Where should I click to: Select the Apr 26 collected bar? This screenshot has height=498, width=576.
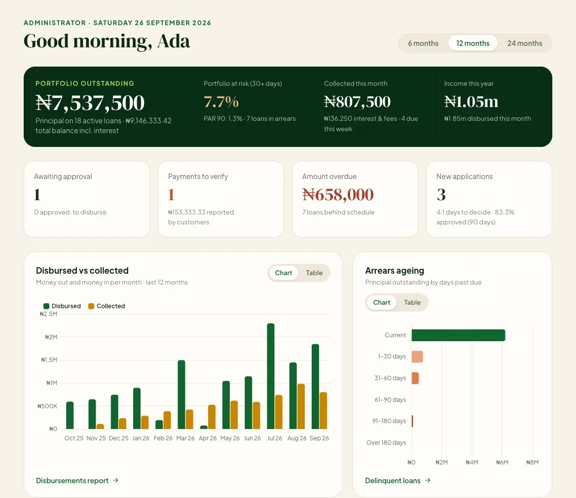(x=212, y=417)
